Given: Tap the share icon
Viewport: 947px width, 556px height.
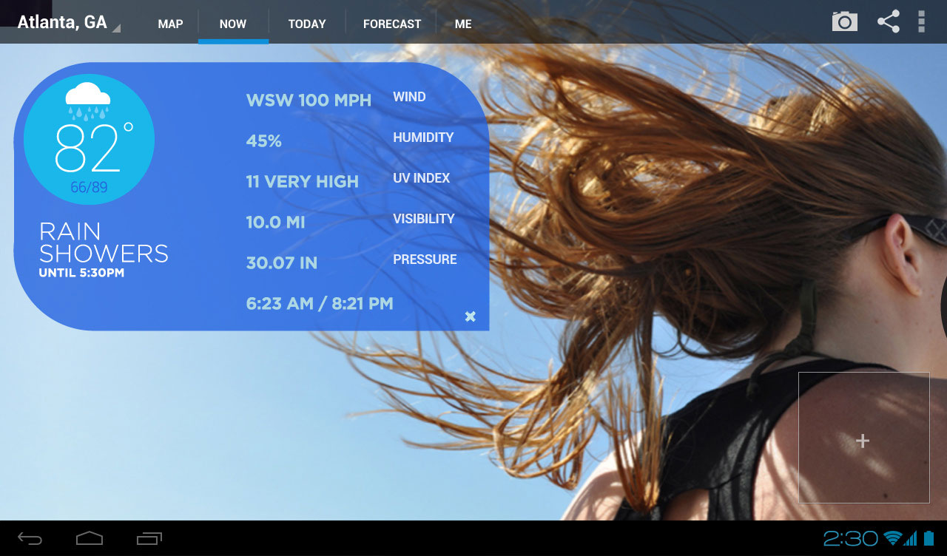Looking at the screenshot, I should point(888,21).
